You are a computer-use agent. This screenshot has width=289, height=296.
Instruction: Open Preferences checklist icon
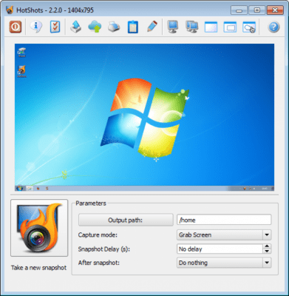pos(55,27)
